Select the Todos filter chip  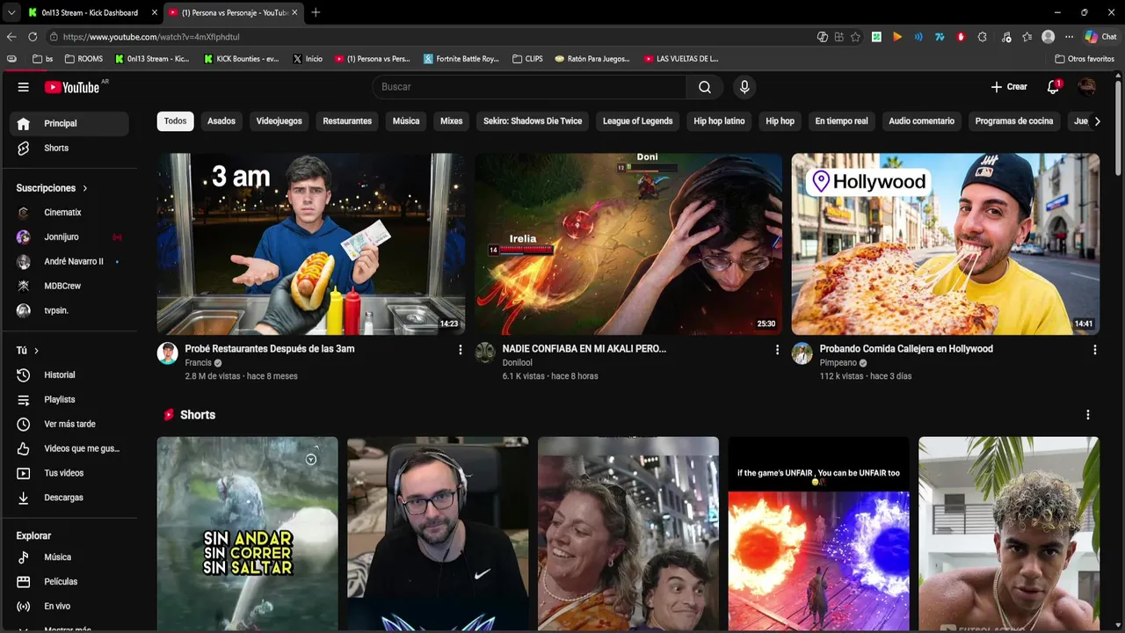(175, 121)
